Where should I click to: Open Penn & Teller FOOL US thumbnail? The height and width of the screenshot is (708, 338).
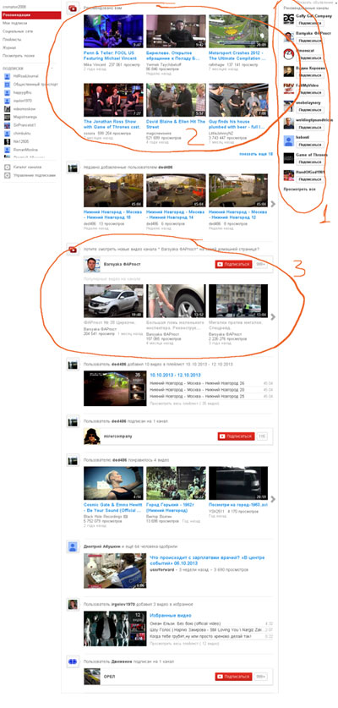(113, 31)
